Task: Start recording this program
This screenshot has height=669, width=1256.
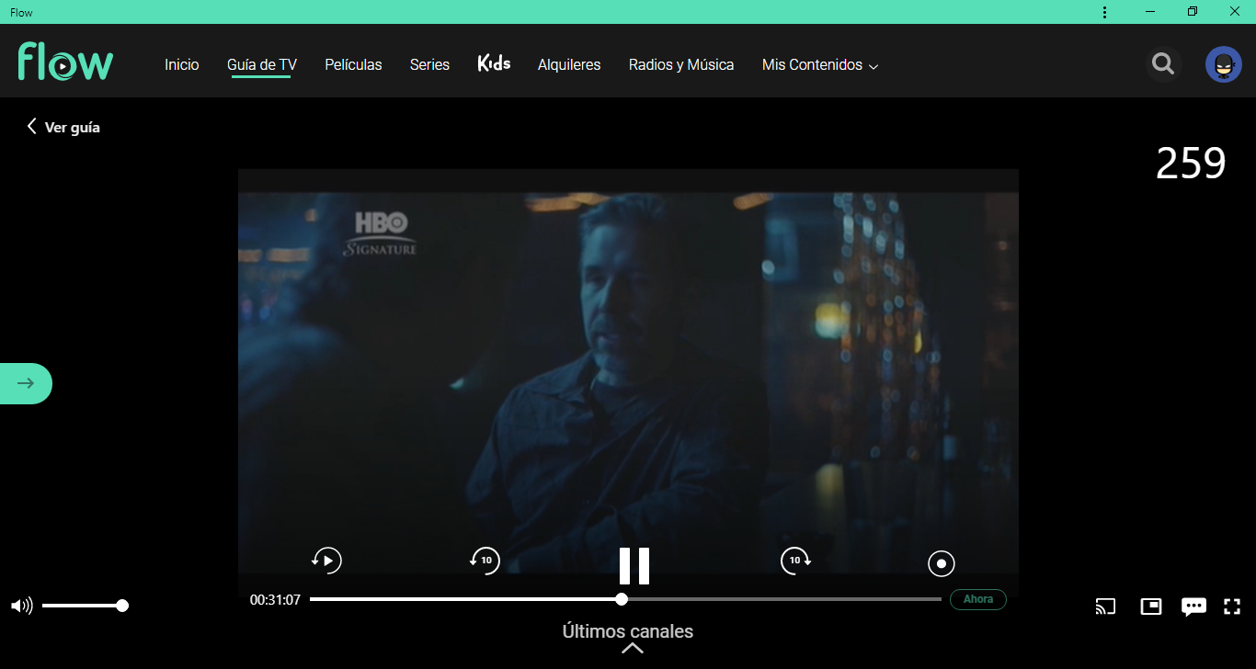Action: coord(942,563)
